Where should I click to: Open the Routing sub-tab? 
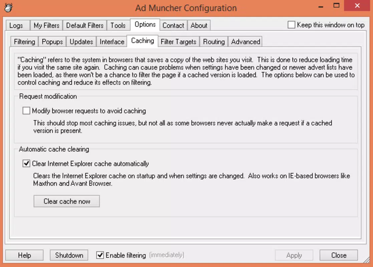click(214, 42)
